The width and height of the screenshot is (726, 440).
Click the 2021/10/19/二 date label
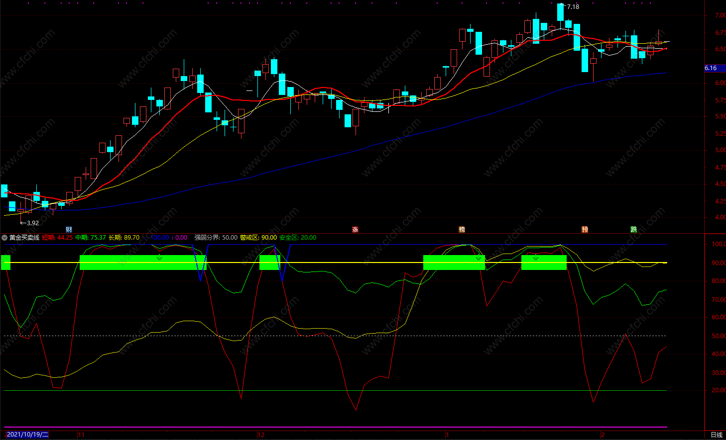point(27,435)
